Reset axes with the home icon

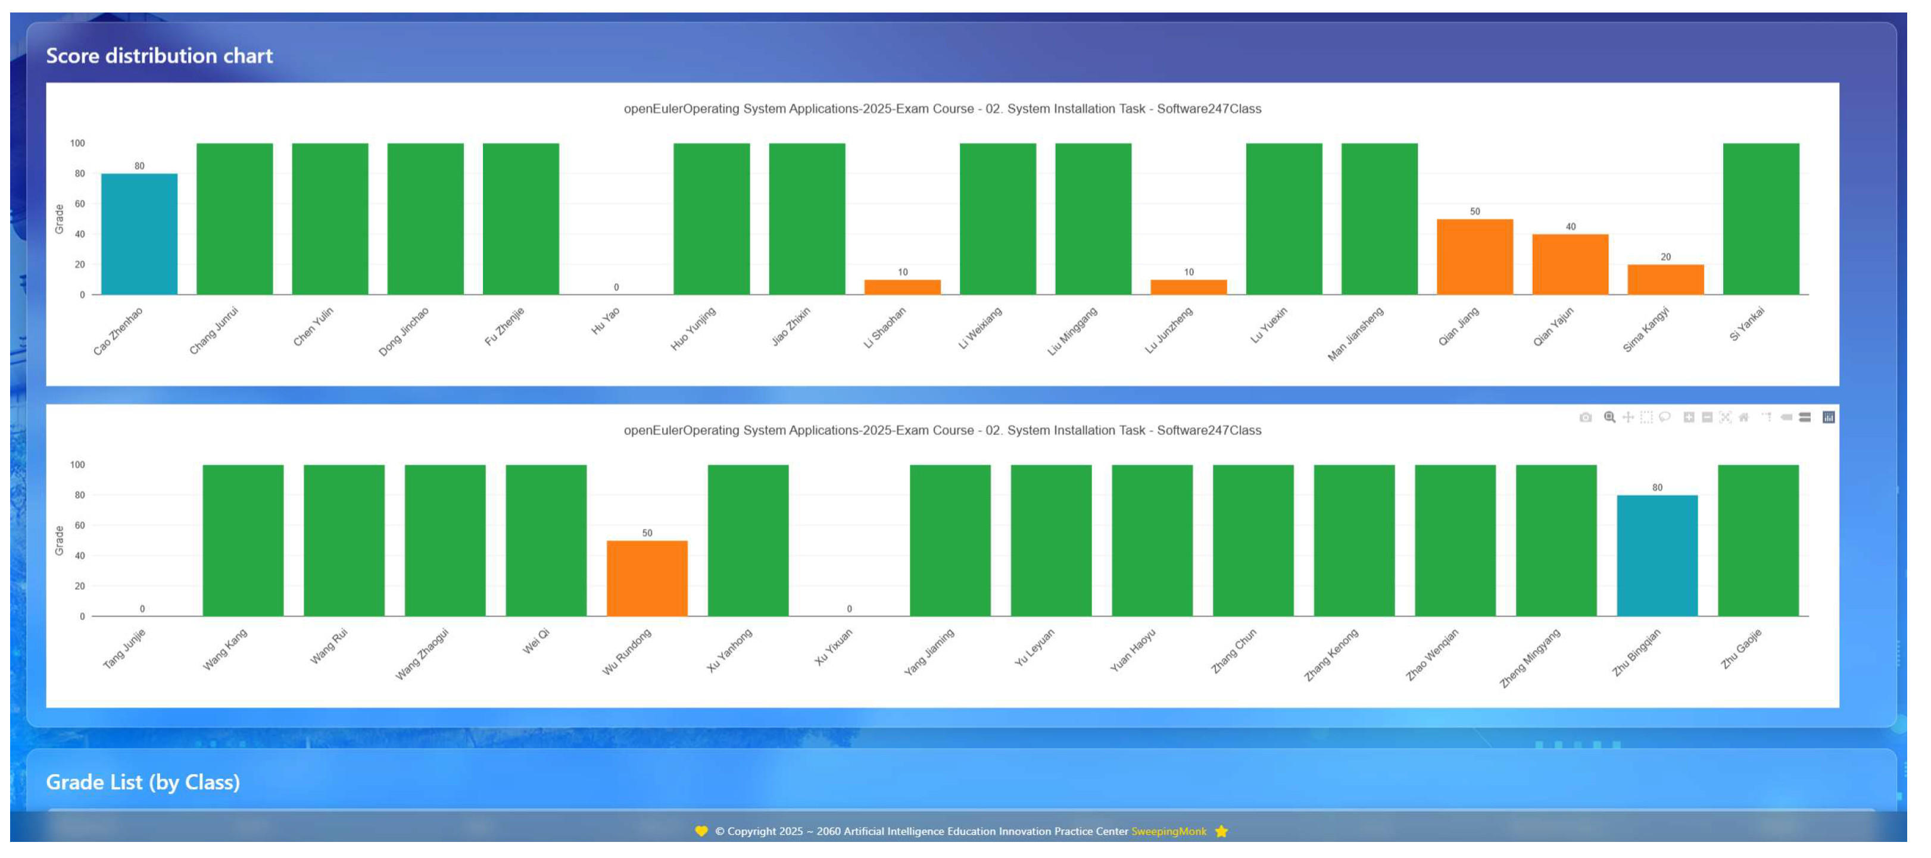1743,417
